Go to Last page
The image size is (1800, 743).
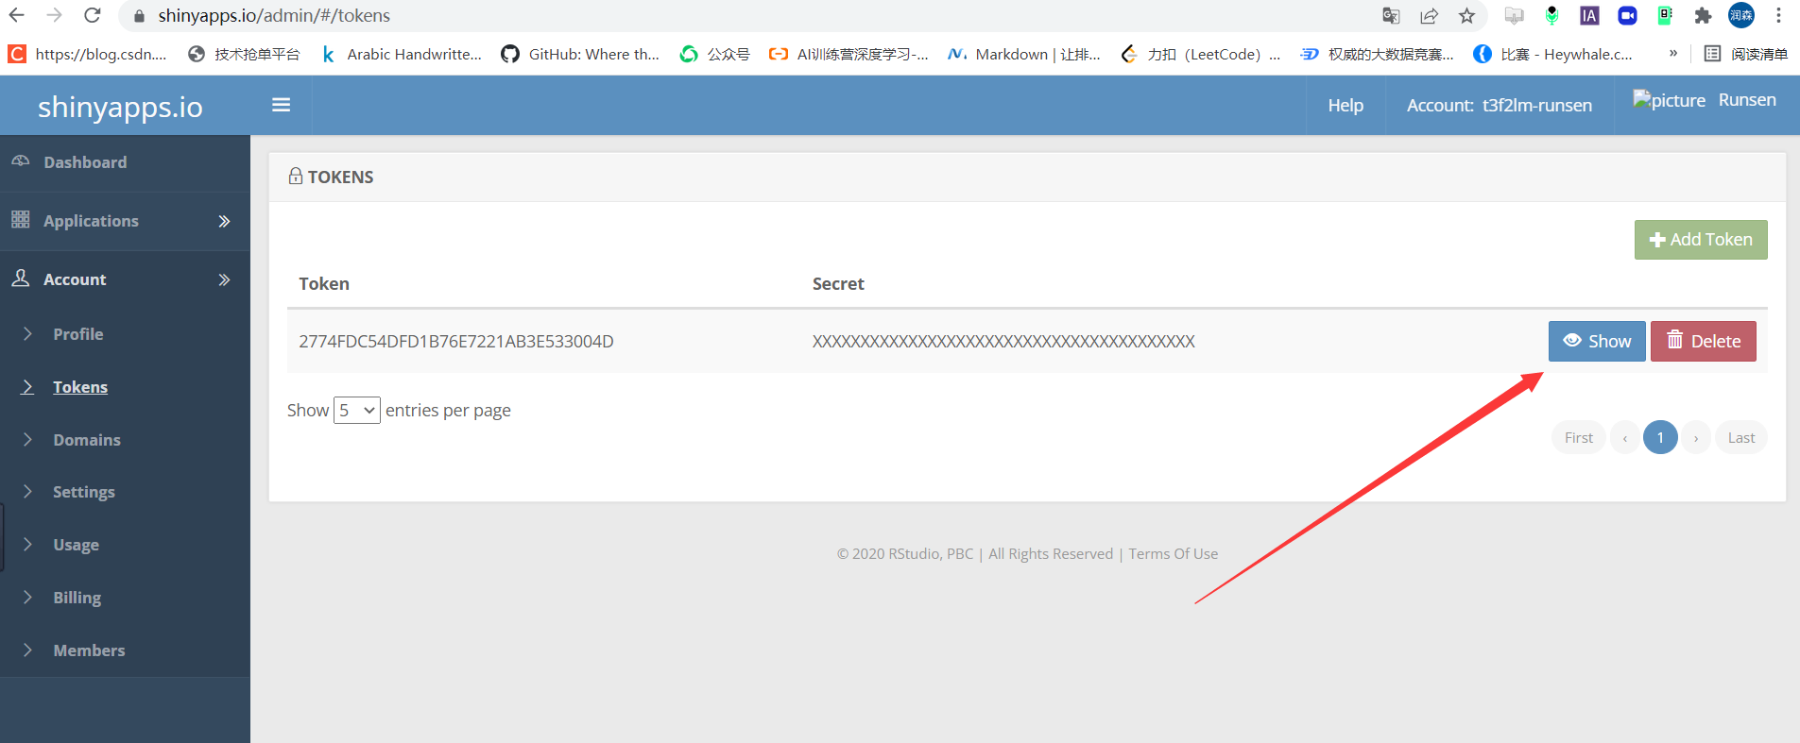[x=1741, y=438]
